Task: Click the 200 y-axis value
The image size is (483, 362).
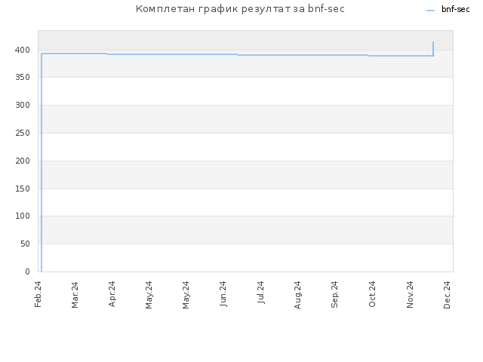Action: click(23, 161)
